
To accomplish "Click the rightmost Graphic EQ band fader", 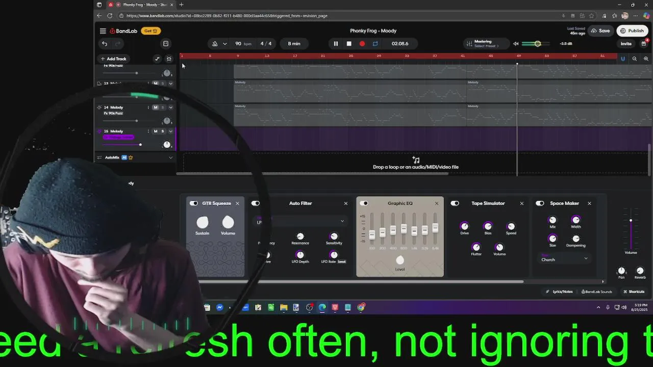I will tap(435, 228).
